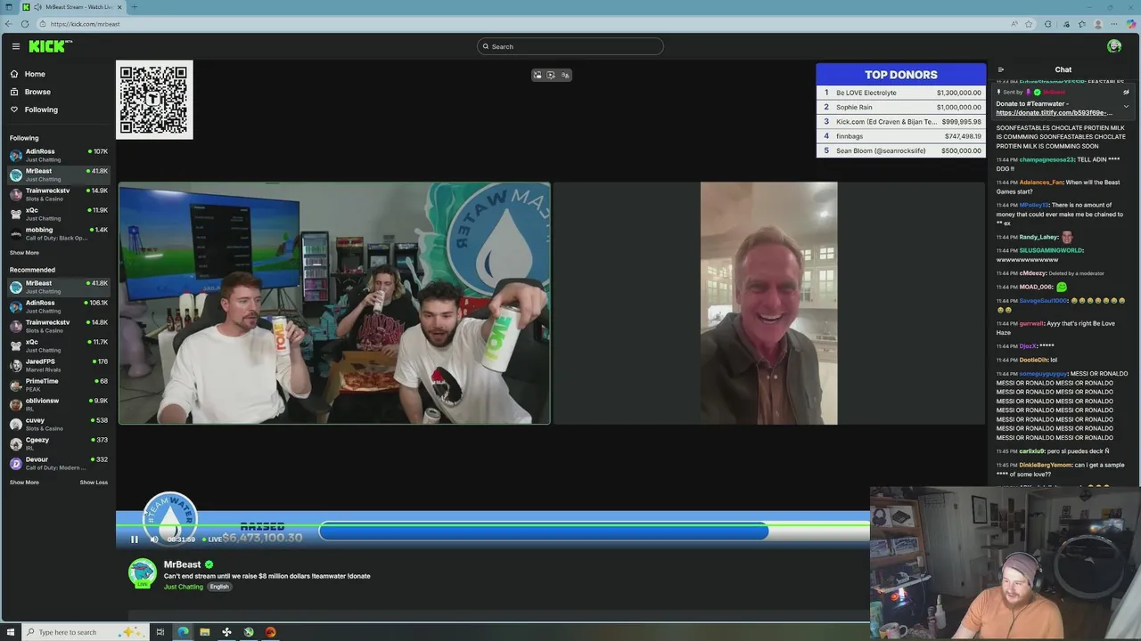Image resolution: width=1141 pixels, height=641 pixels.
Task: Click picture-in-picture overlay icon
Action: pyautogui.click(x=551, y=75)
